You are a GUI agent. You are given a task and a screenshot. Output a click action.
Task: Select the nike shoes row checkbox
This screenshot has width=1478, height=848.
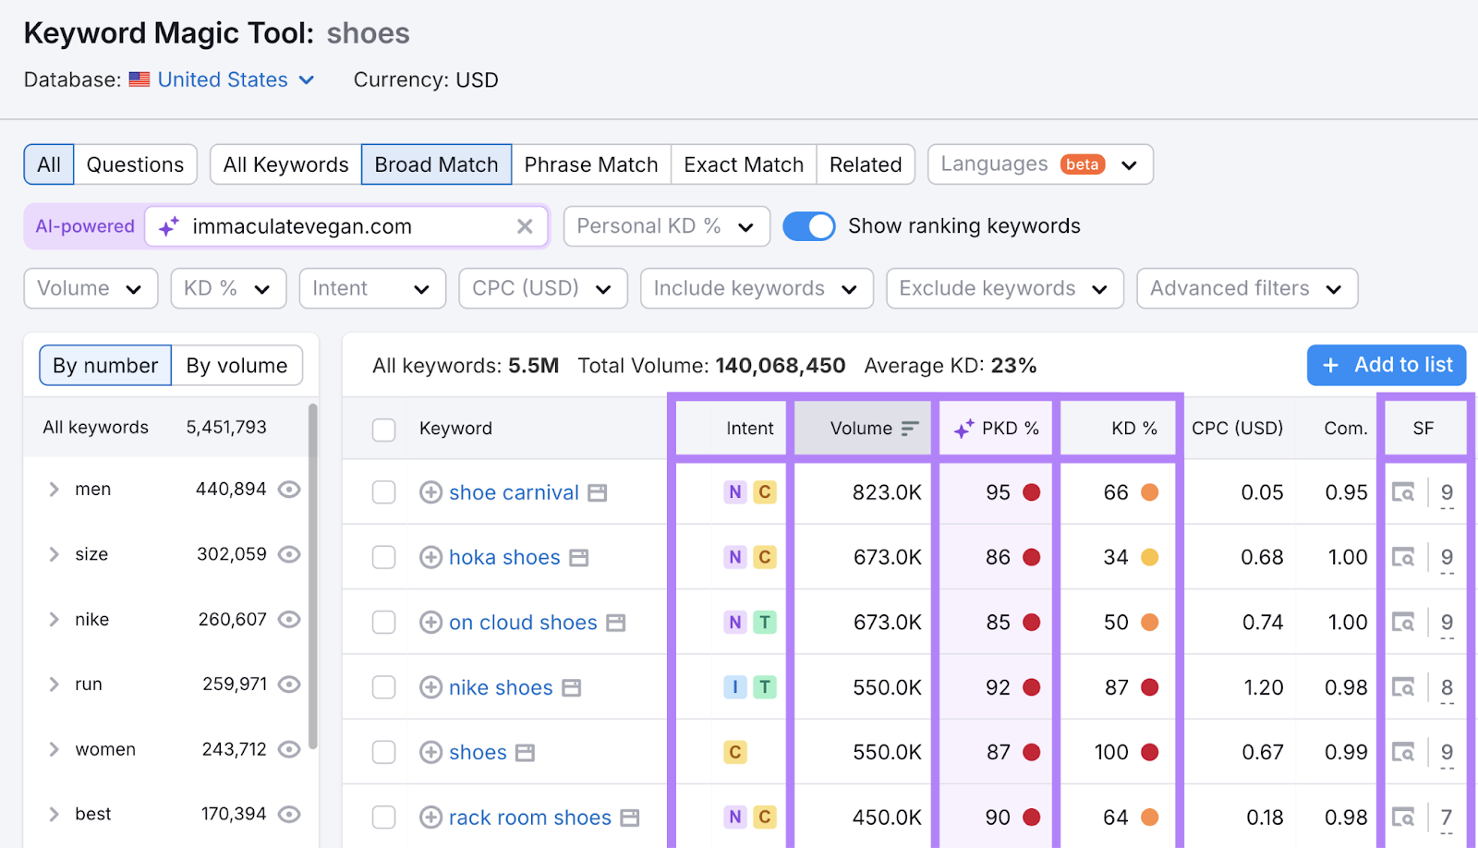click(384, 687)
